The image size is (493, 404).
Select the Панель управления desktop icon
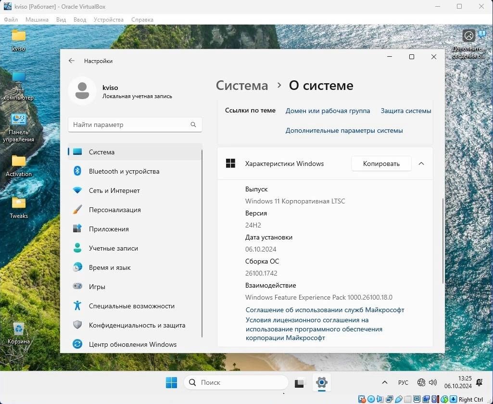click(19, 127)
